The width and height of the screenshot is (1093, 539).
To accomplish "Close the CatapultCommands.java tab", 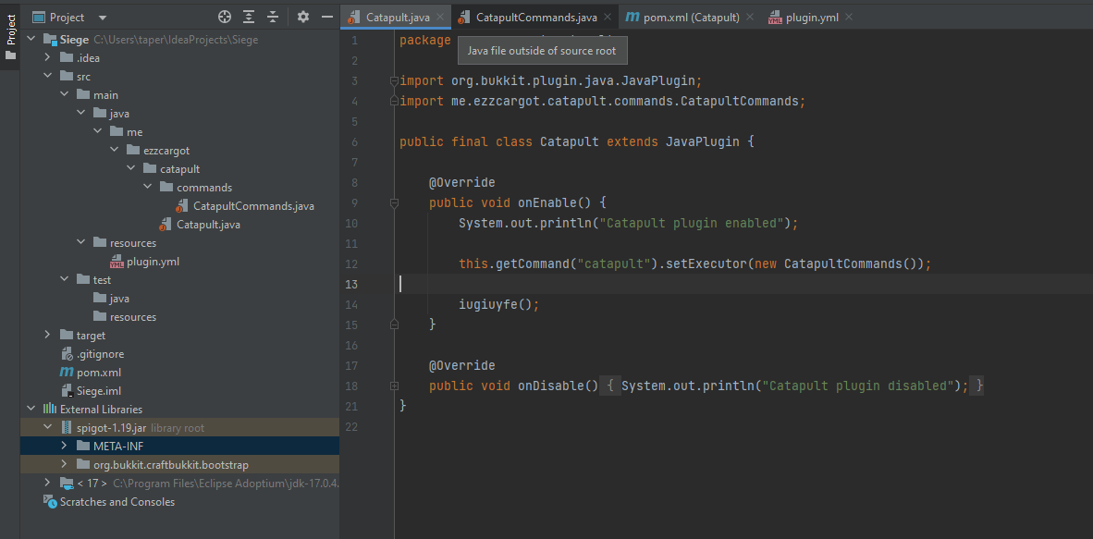I will tap(608, 17).
